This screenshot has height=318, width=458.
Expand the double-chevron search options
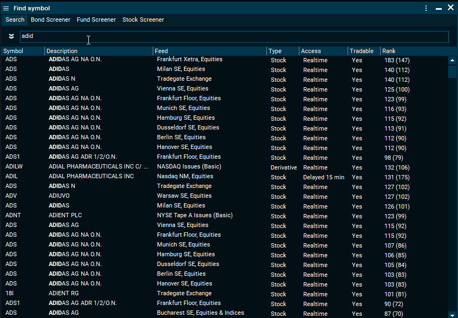point(11,36)
